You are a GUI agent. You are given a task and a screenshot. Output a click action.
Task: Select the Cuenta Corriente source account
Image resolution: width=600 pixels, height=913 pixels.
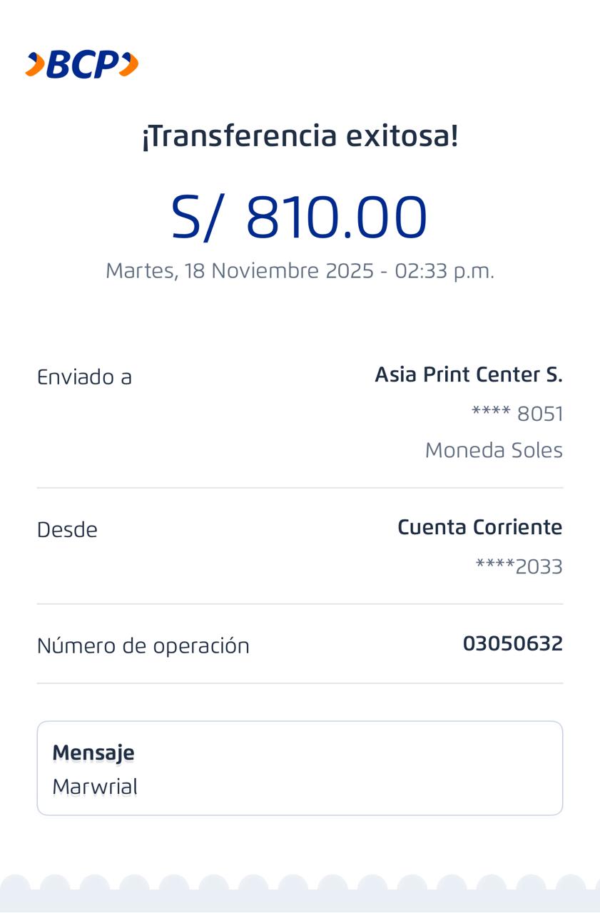(479, 527)
